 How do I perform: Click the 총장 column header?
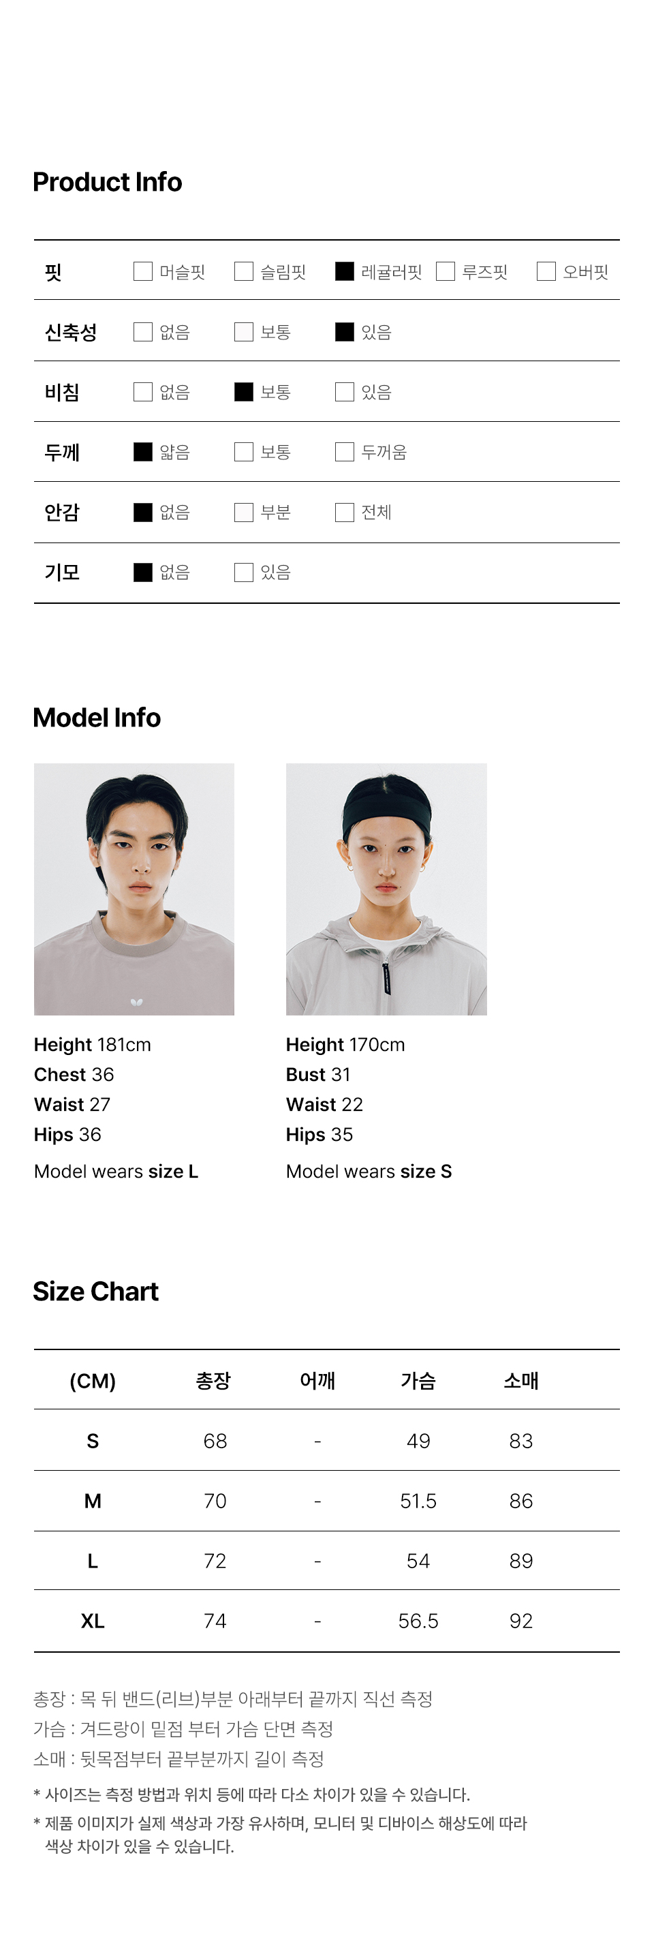click(x=213, y=1380)
